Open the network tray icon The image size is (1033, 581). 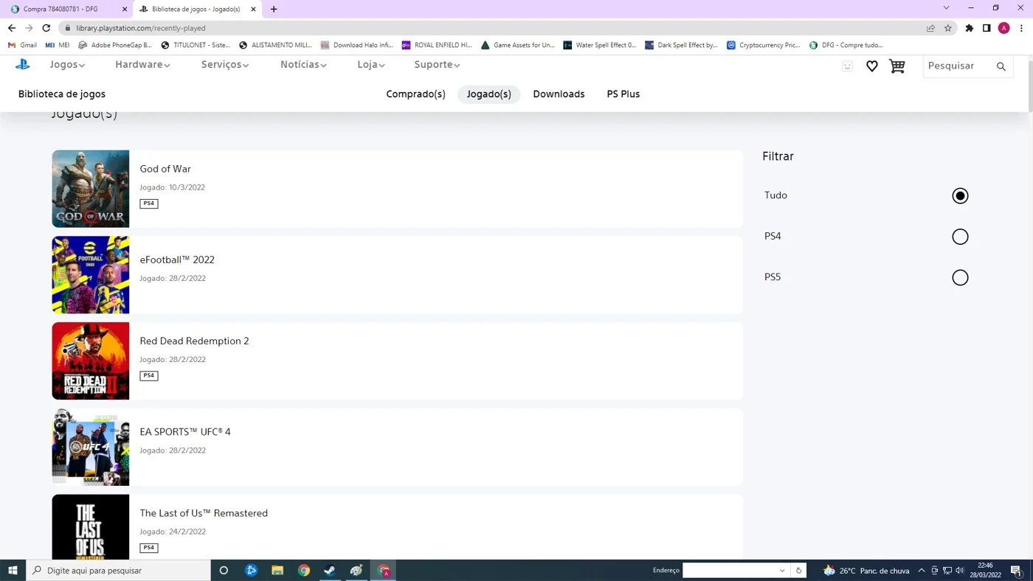[947, 570]
